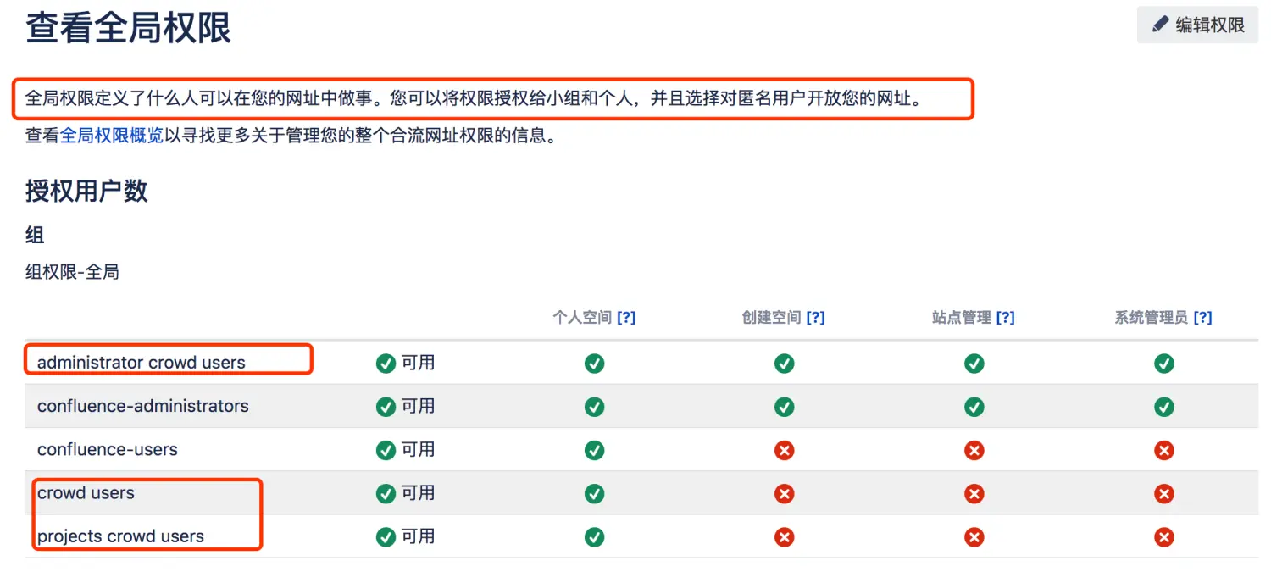The height and width of the screenshot is (572, 1271).
Task: Click green check for crowd users 个人空间
Action: (595, 493)
